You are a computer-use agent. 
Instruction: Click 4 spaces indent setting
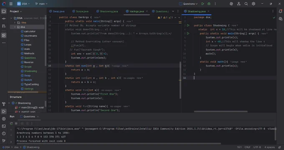269,147
